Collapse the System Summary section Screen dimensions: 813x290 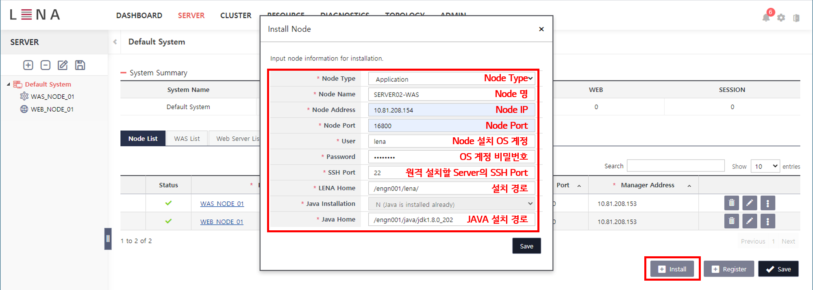[x=124, y=73]
